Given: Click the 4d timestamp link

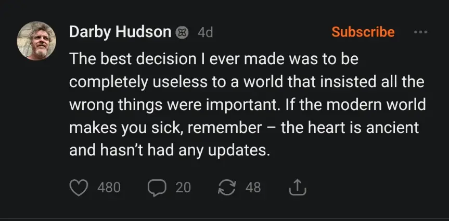Looking at the screenshot, I should (x=206, y=32).
